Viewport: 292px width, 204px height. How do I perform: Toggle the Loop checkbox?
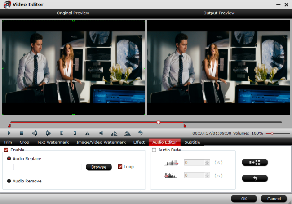(x=120, y=167)
